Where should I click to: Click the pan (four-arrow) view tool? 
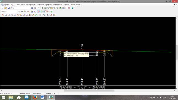(x=42, y=8)
